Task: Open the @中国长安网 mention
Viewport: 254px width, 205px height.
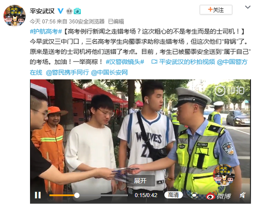Action: click(109, 72)
